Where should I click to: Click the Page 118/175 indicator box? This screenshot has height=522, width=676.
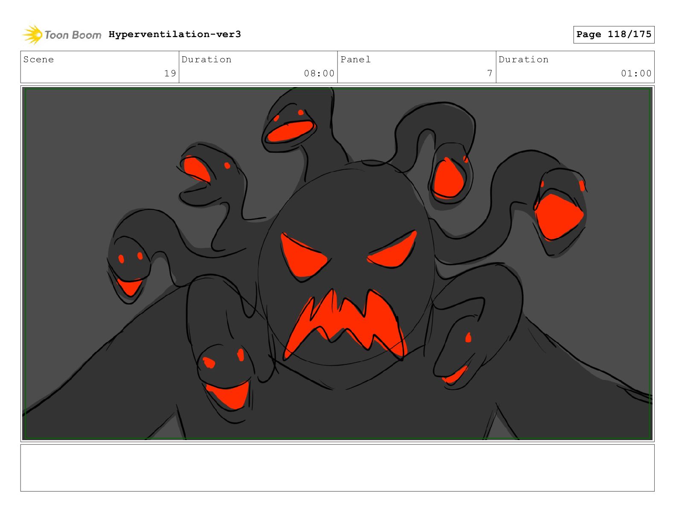click(x=614, y=35)
